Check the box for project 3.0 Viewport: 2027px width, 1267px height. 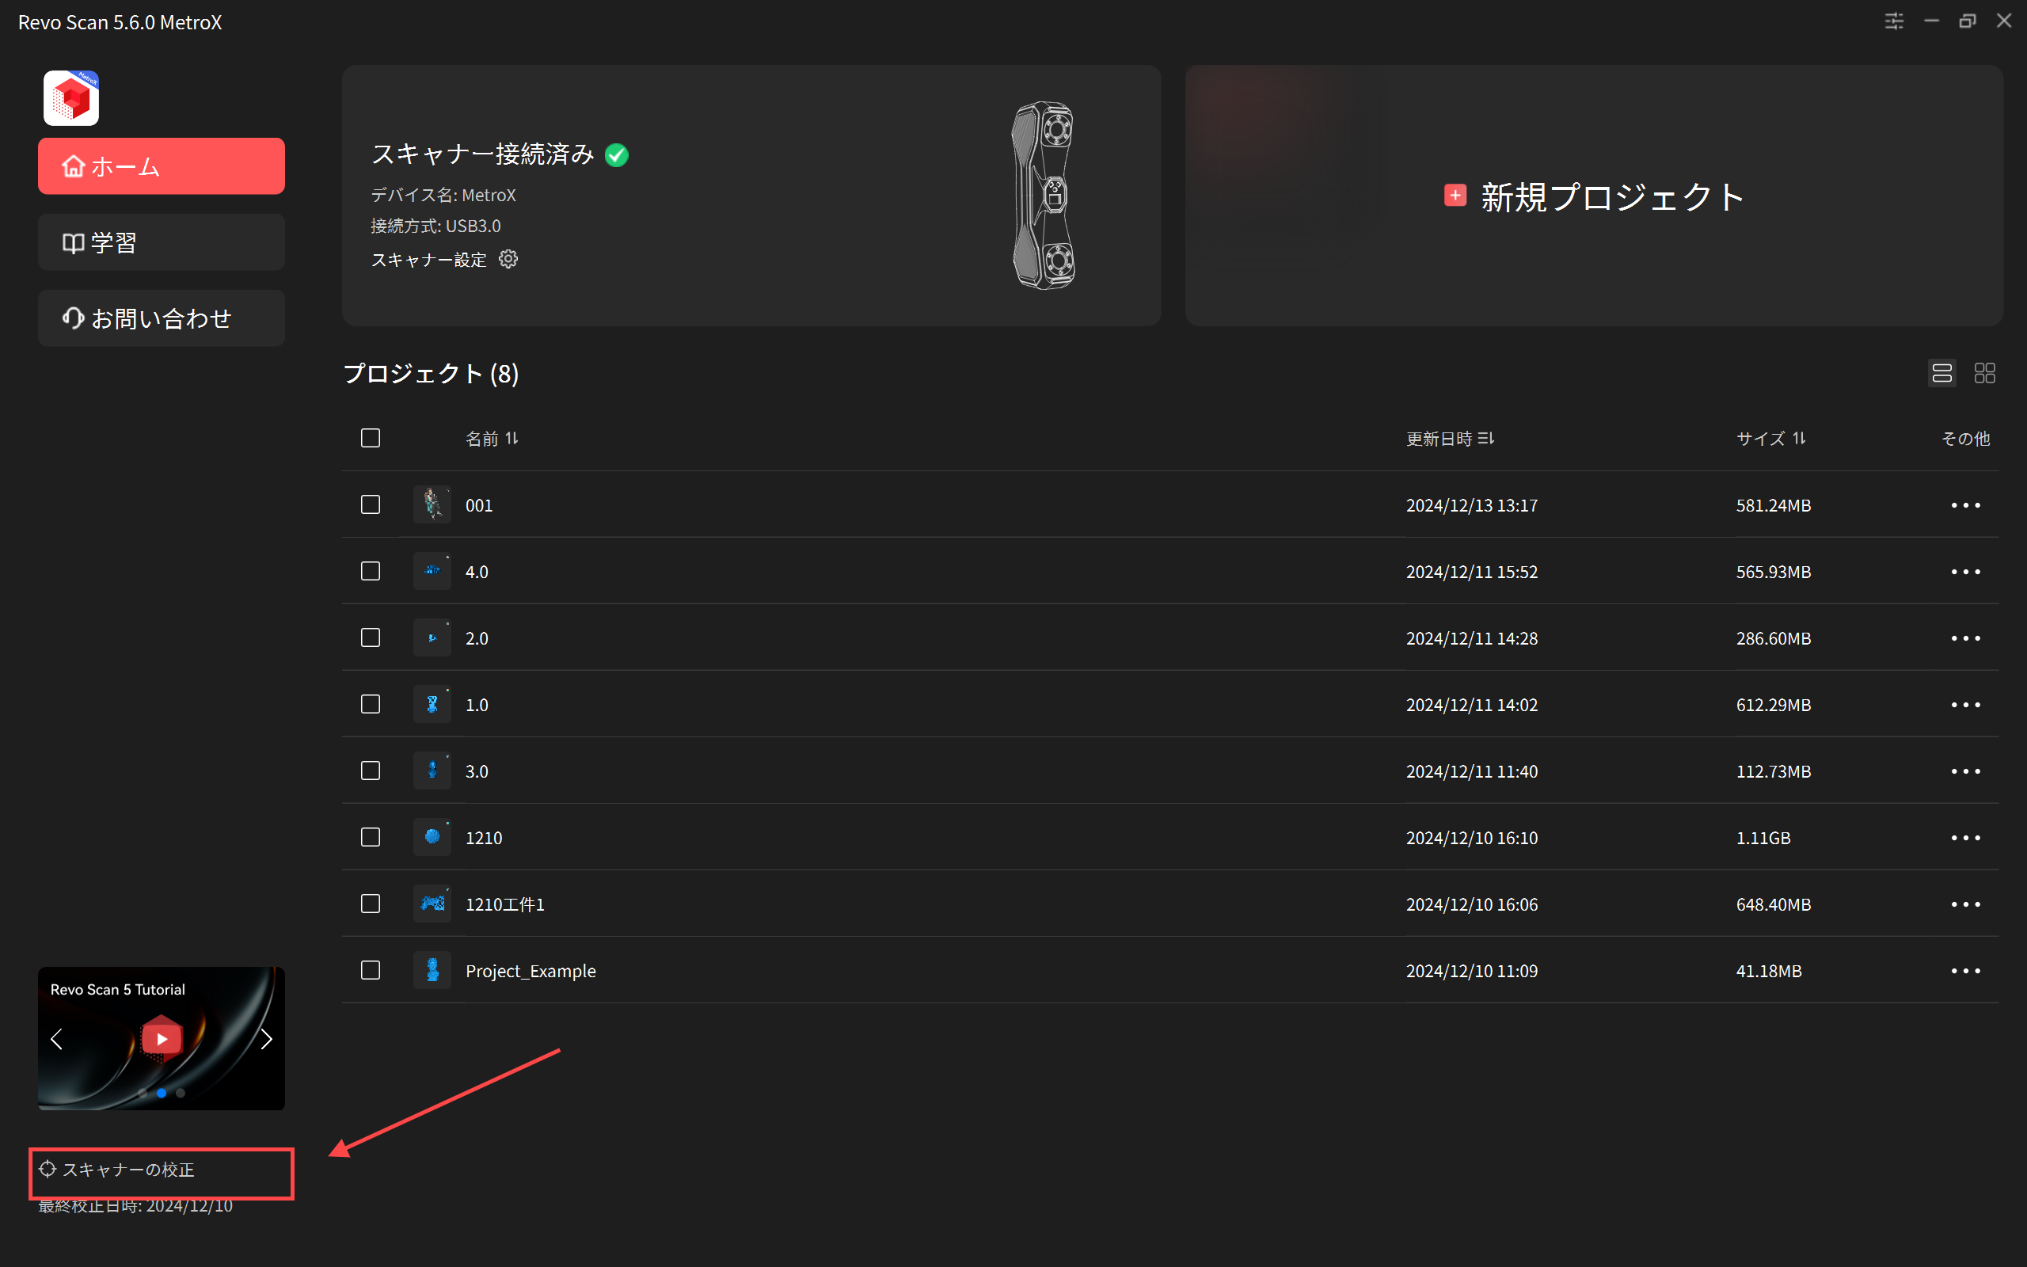point(371,771)
